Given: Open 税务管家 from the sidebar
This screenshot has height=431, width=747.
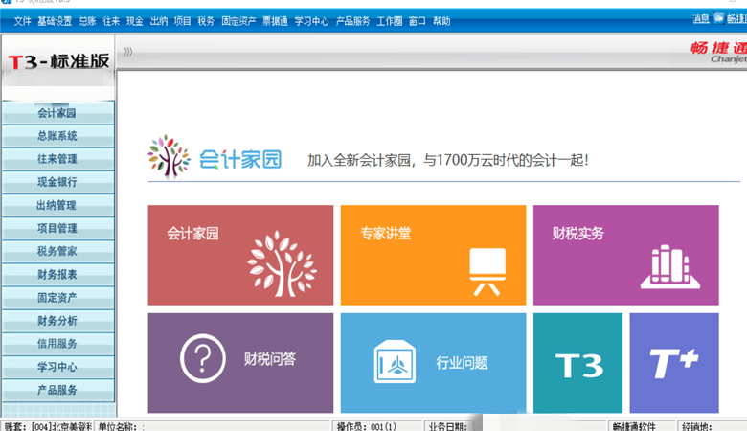Looking at the screenshot, I should click(x=57, y=252).
